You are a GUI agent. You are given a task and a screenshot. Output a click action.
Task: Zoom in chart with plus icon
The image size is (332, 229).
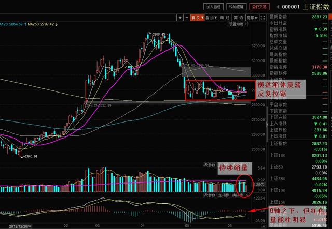click(x=180, y=17)
